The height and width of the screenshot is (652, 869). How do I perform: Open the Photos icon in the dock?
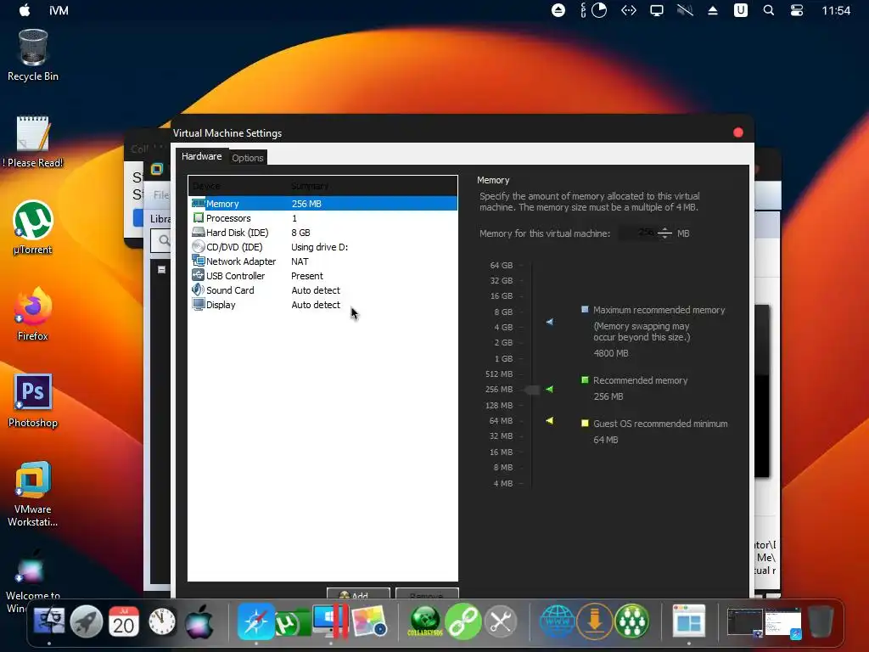pos(368,621)
